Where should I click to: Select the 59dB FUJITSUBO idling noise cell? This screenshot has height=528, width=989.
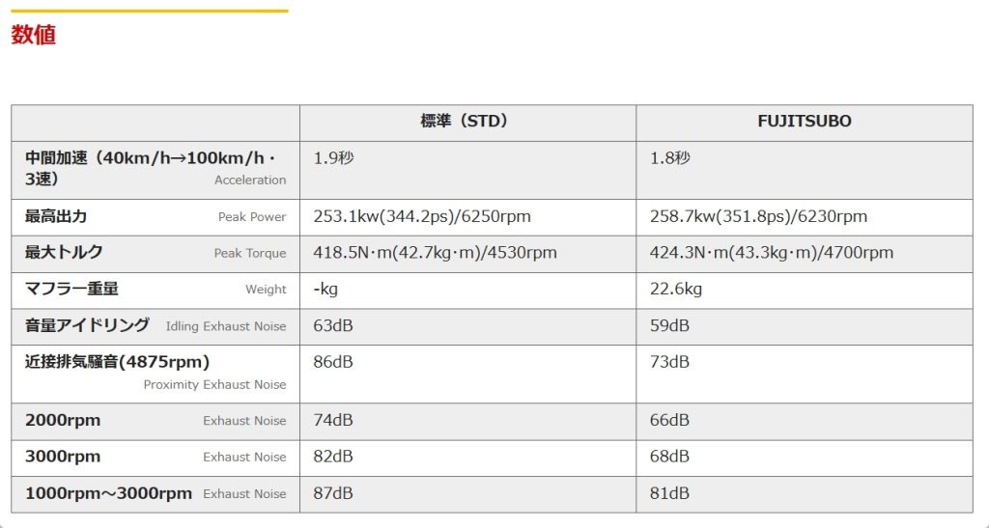pyautogui.click(x=669, y=325)
